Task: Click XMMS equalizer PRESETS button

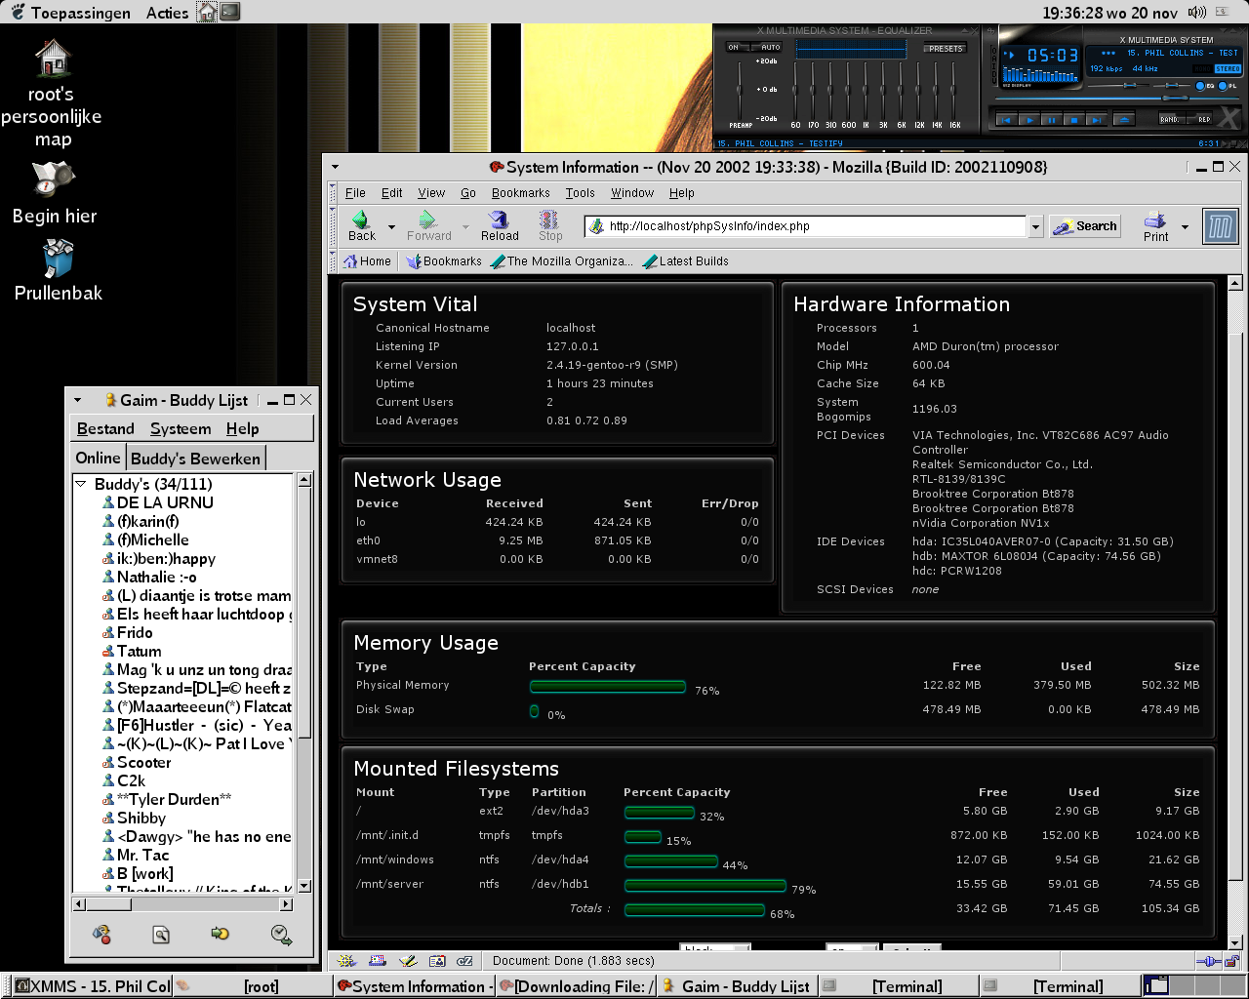Action: tap(946, 49)
